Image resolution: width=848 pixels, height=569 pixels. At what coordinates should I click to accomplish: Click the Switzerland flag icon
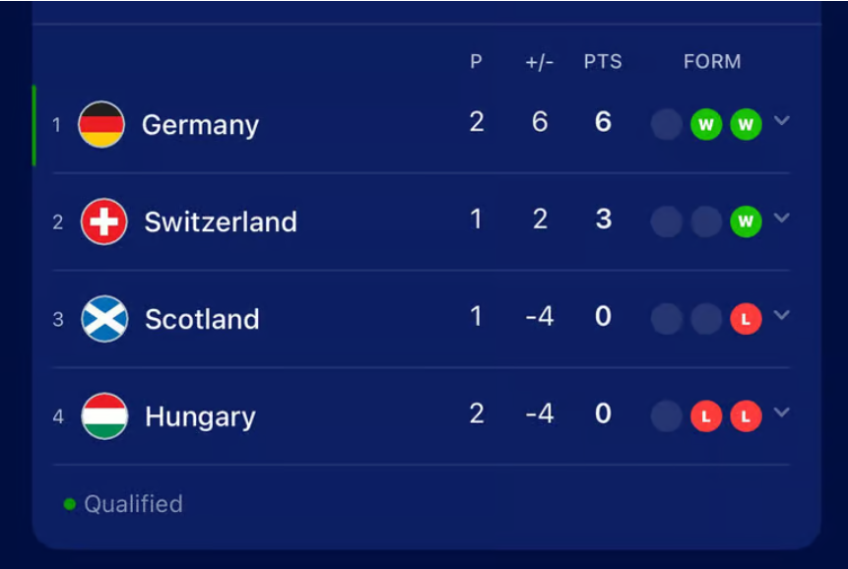(103, 221)
